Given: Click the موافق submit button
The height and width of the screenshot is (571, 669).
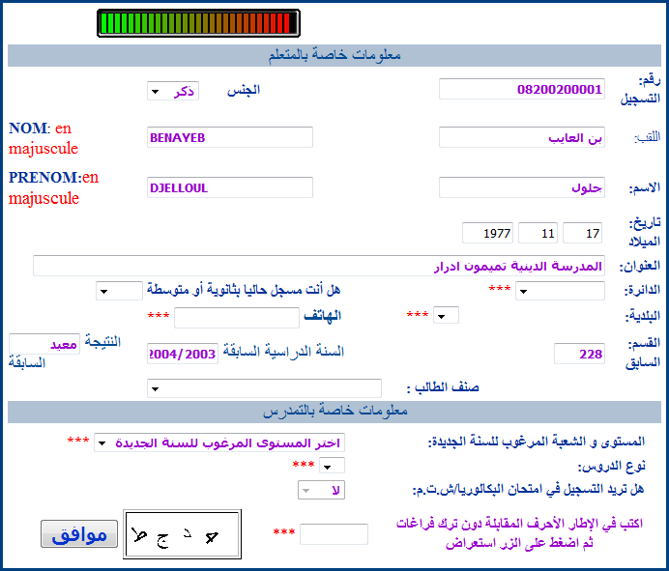Looking at the screenshot, I should click(x=79, y=533).
